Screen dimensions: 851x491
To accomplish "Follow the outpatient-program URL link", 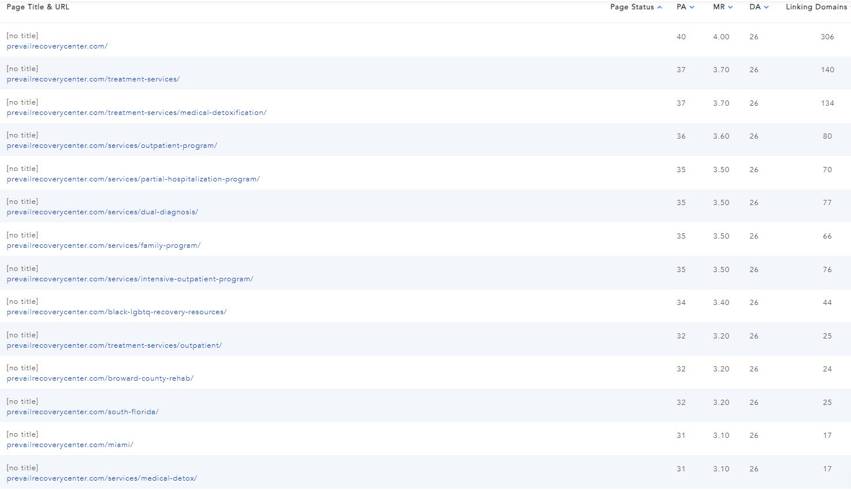I will [x=112, y=146].
